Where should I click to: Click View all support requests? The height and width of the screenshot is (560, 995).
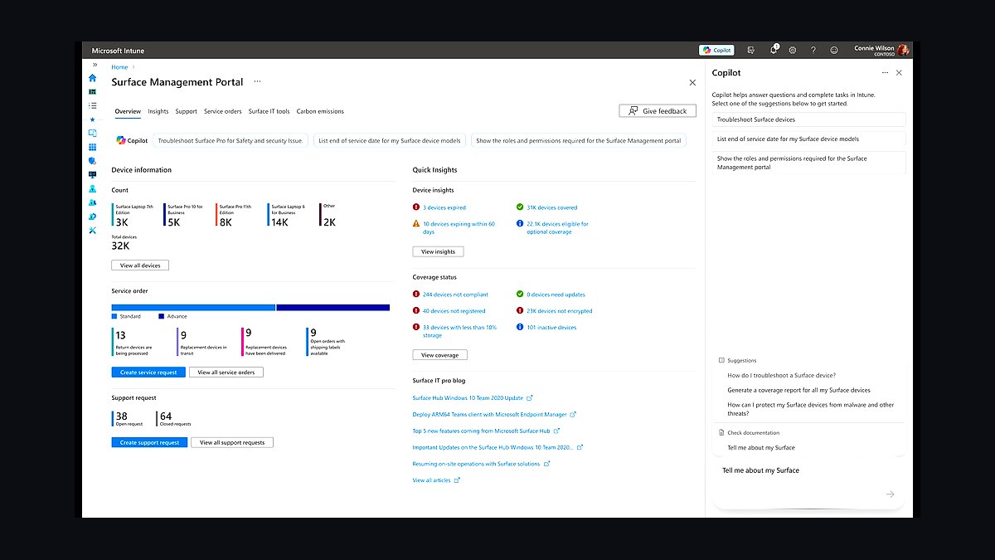tap(232, 442)
